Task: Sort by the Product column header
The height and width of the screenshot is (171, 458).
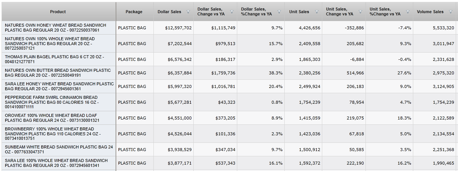Action: tap(58, 12)
